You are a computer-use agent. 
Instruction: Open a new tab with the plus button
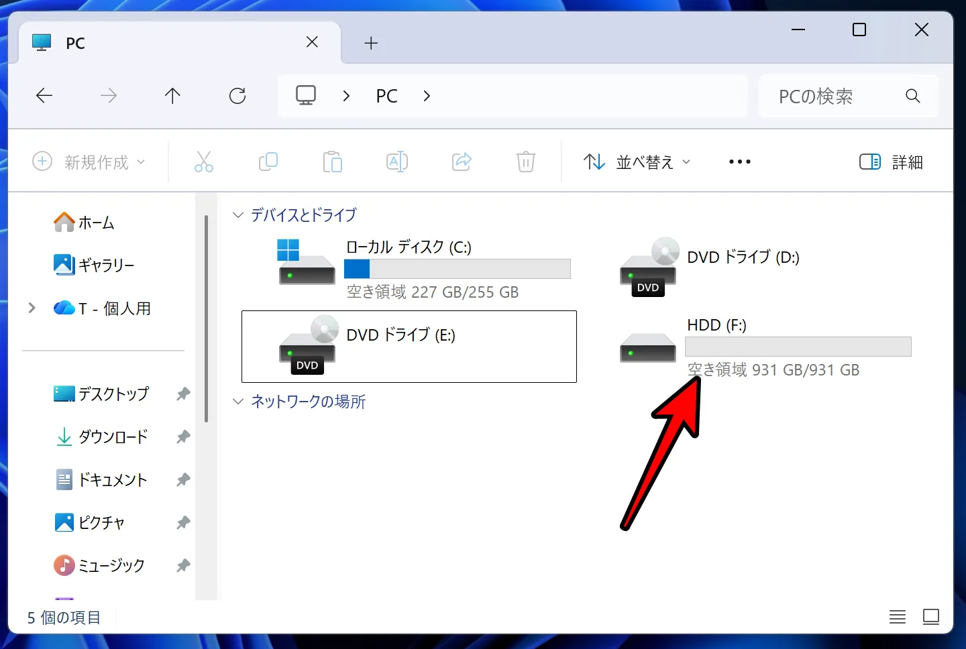370,43
